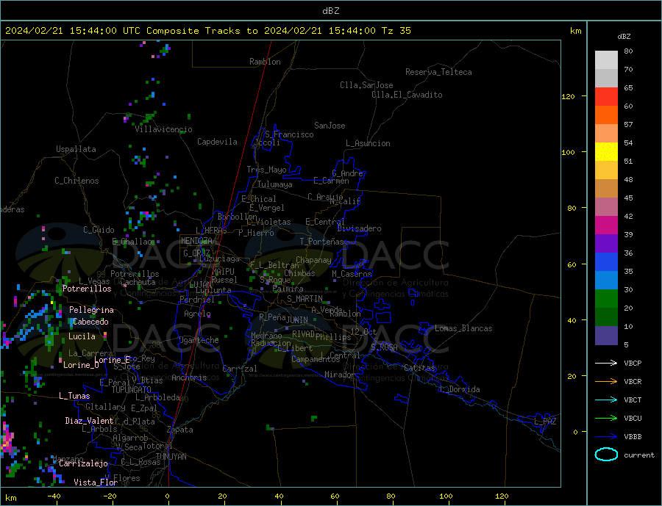Click the orange VBCR arrow legend icon

(606, 381)
